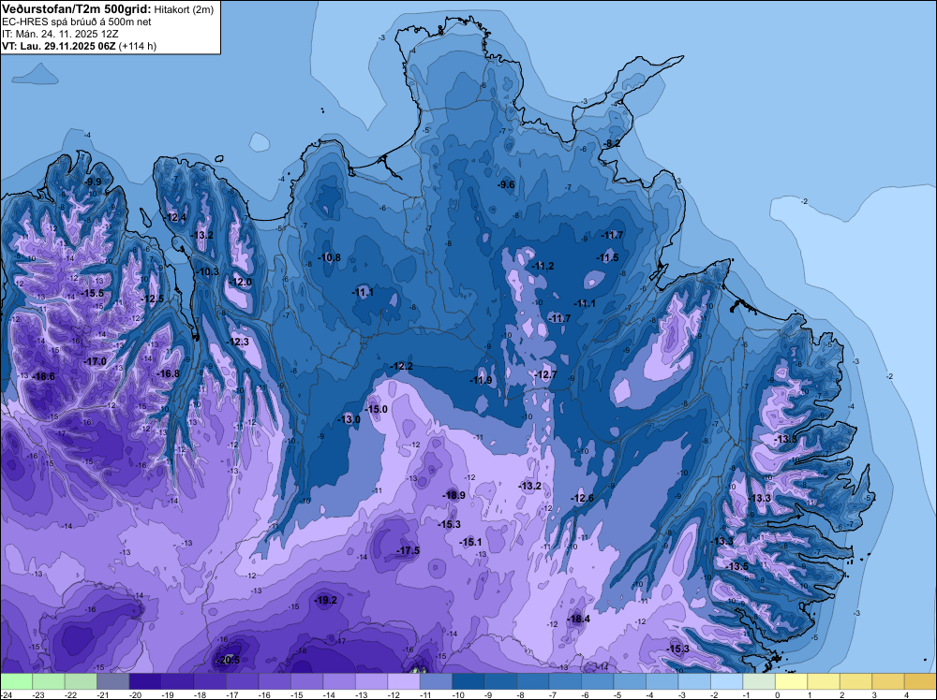The height and width of the screenshot is (700, 937).
Task: Click the -10.8 temperature label
Action: click(x=329, y=257)
